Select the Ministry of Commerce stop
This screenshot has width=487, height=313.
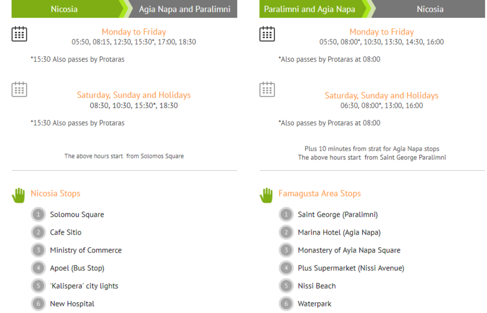click(86, 250)
